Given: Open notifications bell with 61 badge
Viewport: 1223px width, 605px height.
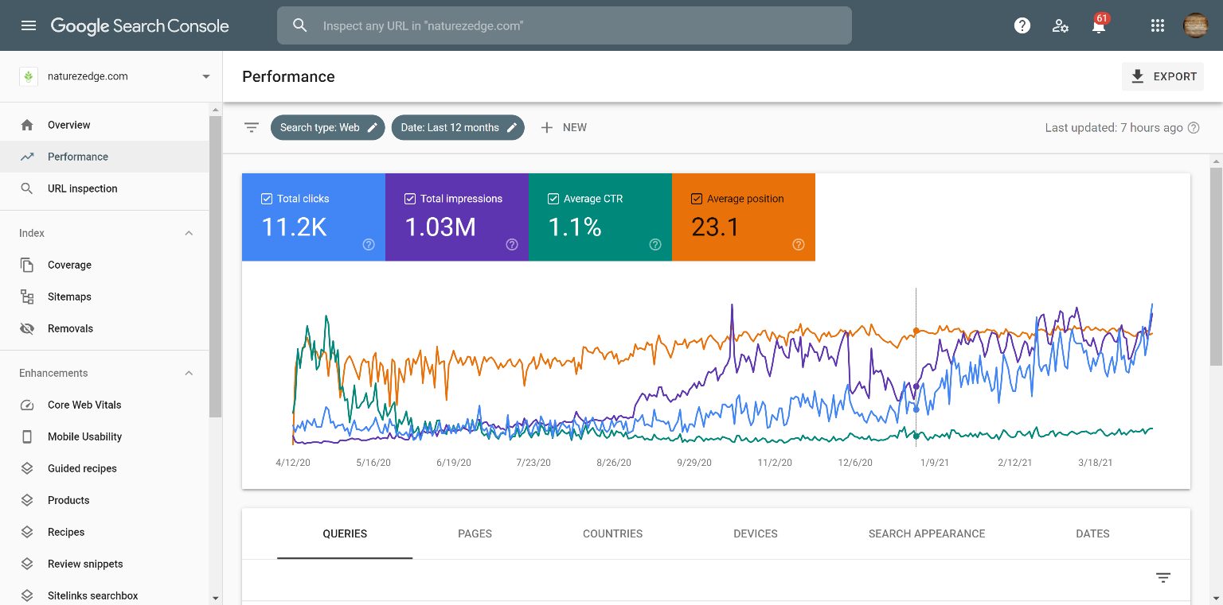Looking at the screenshot, I should point(1099,25).
